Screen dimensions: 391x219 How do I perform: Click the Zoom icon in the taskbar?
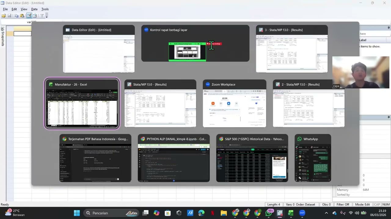tap(302, 213)
